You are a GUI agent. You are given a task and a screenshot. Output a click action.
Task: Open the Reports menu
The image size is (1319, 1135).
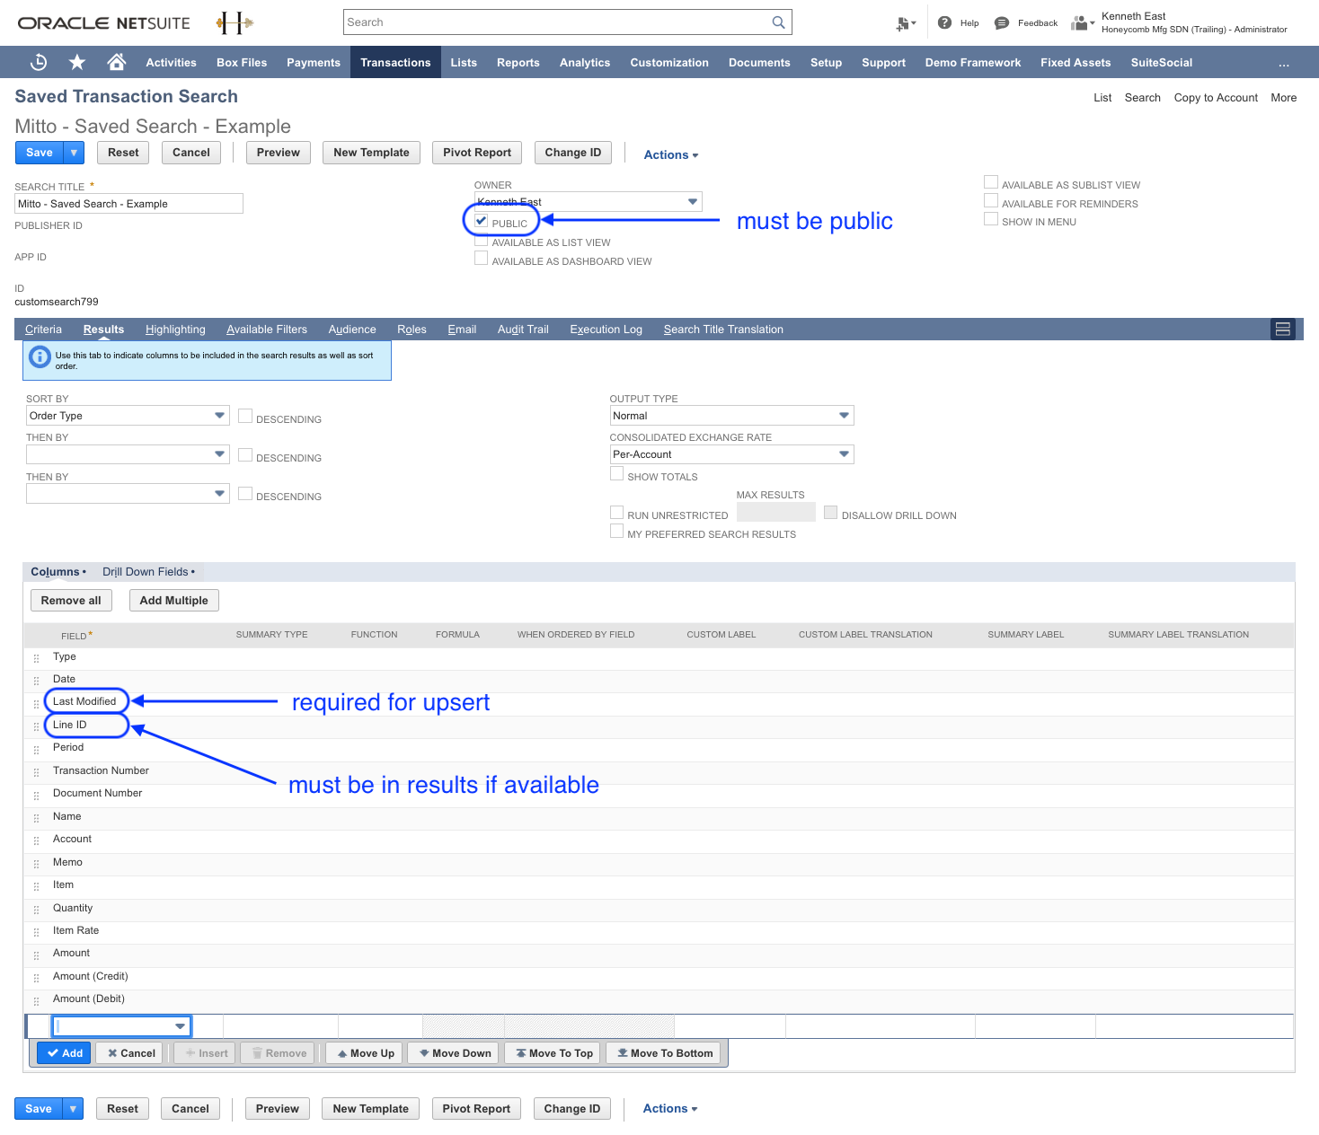(518, 63)
